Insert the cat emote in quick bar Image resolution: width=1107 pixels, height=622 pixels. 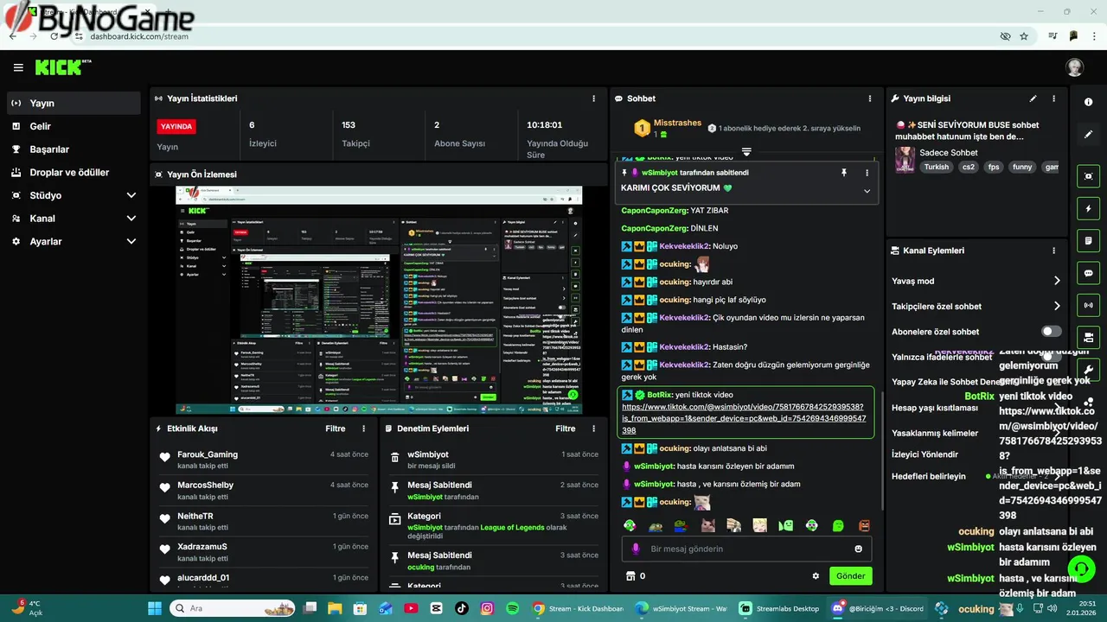click(x=707, y=525)
